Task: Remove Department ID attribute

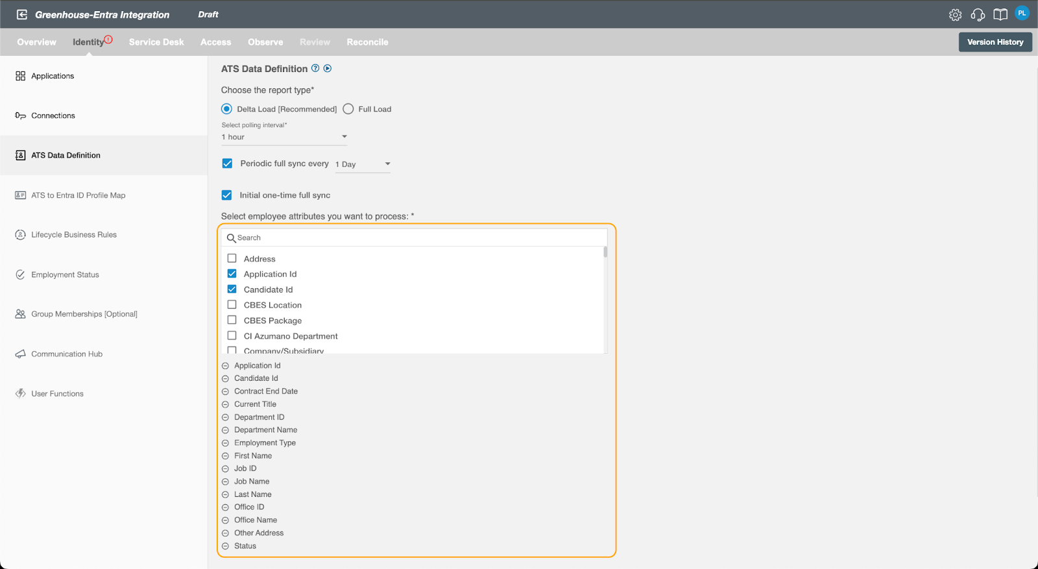Action: pos(225,417)
